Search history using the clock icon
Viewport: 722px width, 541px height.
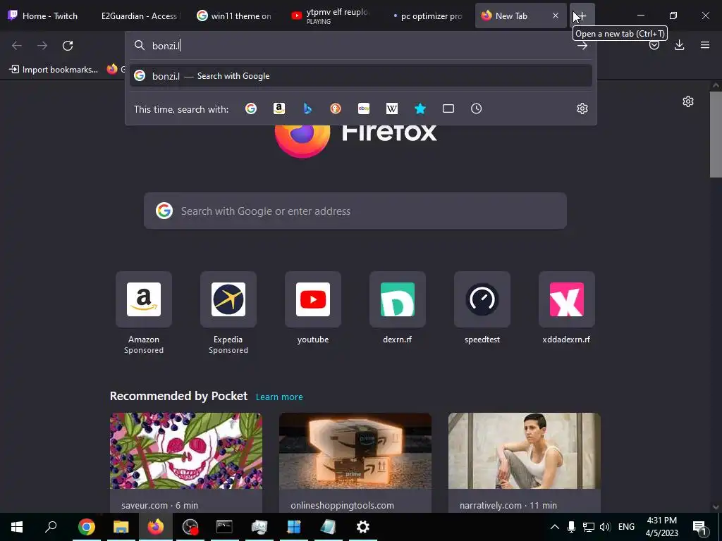(476, 108)
